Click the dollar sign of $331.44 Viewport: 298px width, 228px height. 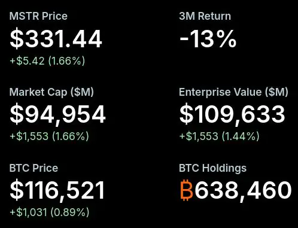click(17, 39)
